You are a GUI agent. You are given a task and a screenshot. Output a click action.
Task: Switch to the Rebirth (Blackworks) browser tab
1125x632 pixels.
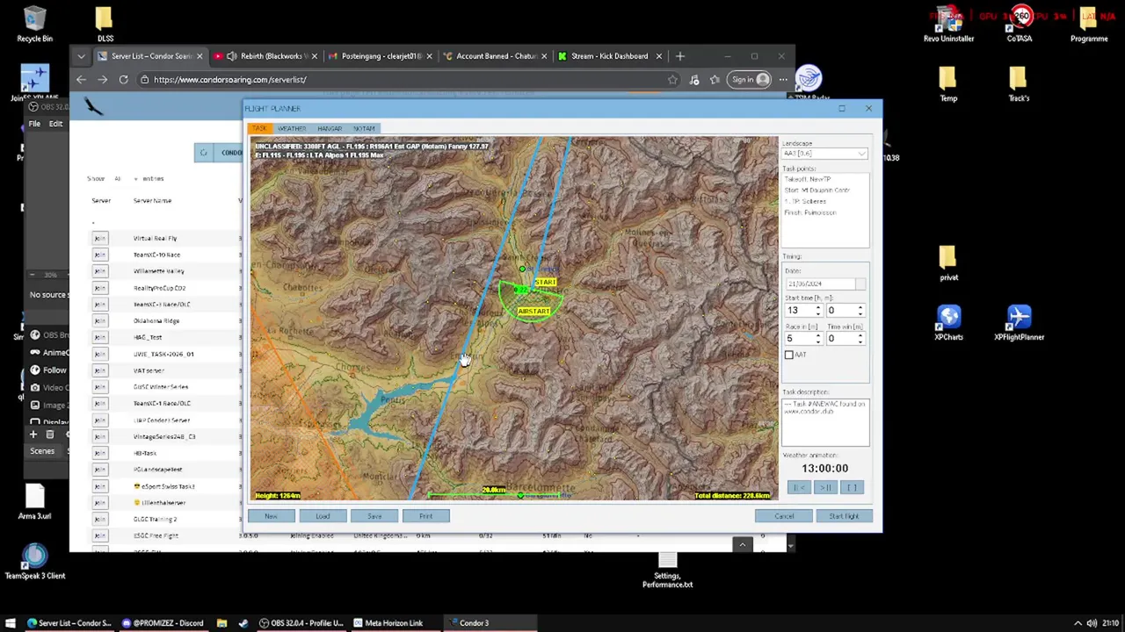[265, 56]
